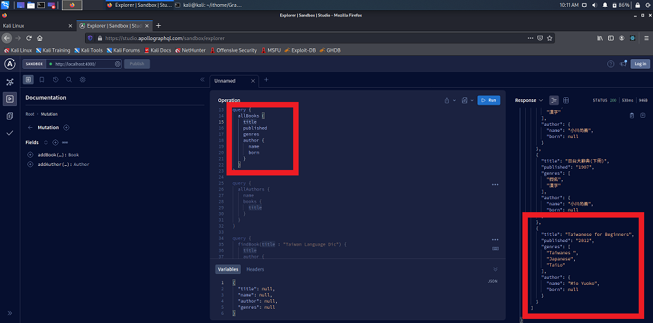Viewport: 653px width, 323px height.
Task: Select the Unnamed operation tab
Action: pyautogui.click(x=225, y=81)
